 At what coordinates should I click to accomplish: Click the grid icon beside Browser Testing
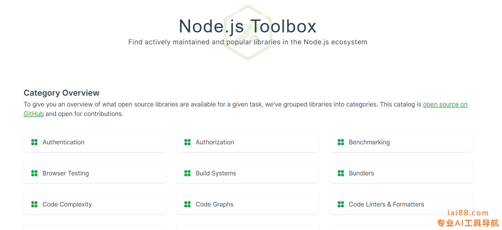tap(34, 173)
